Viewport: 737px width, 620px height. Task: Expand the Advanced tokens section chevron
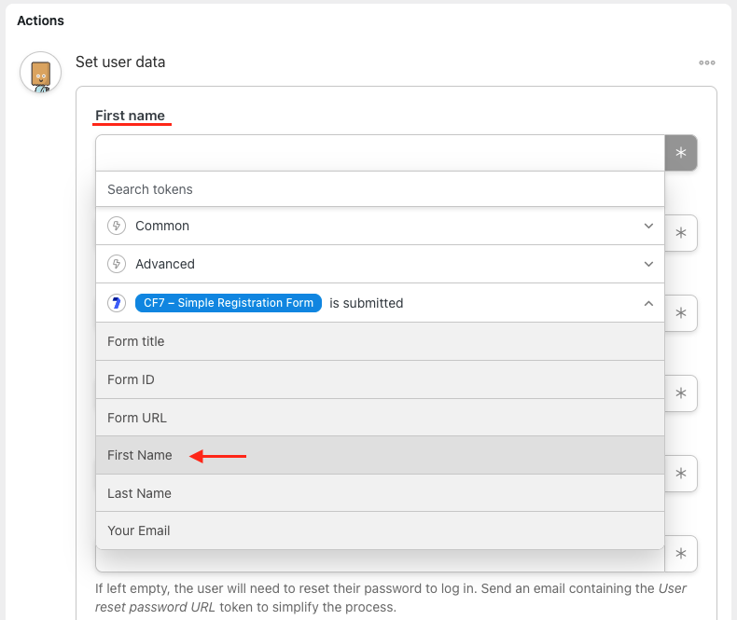click(648, 264)
